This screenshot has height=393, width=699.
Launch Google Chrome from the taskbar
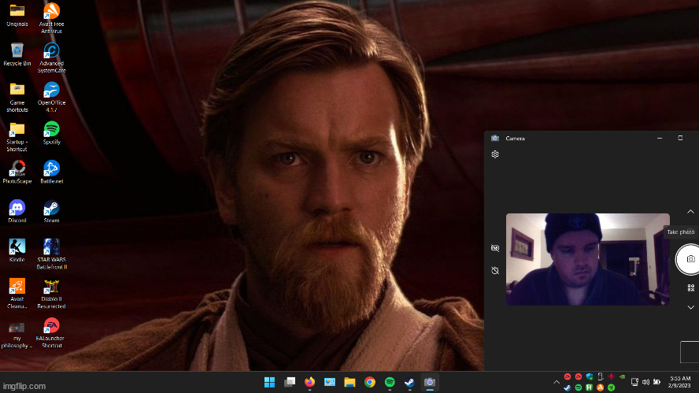pyautogui.click(x=369, y=382)
